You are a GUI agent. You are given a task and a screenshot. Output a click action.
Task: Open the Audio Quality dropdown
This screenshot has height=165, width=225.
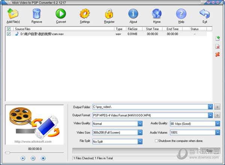217,124
